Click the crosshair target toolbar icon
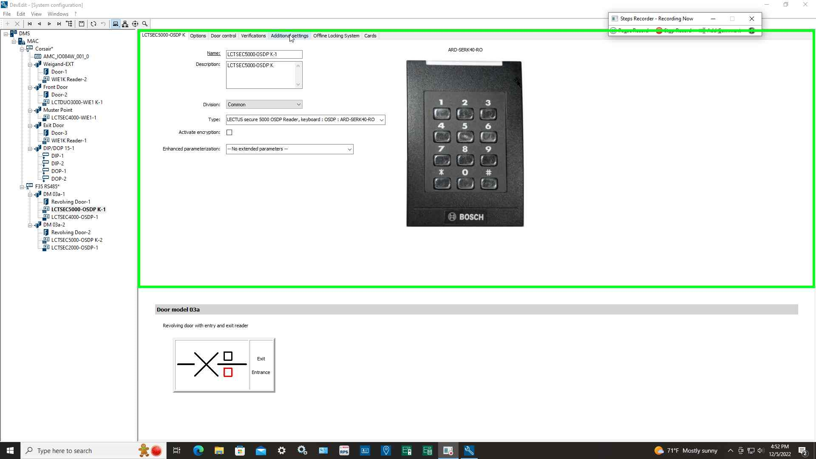 tap(135, 24)
